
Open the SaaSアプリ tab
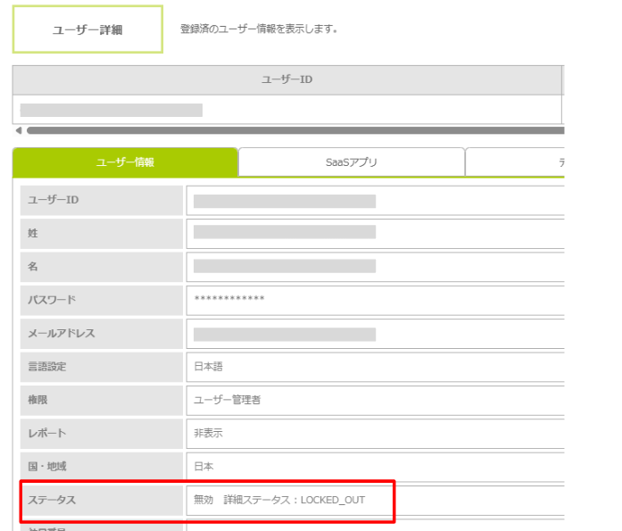pyautogui.click(x=351, y=162)
